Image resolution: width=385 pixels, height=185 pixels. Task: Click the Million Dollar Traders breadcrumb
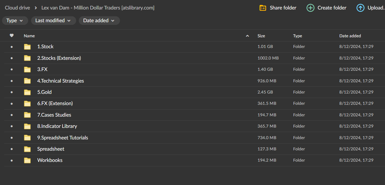(x=98, y=8)
